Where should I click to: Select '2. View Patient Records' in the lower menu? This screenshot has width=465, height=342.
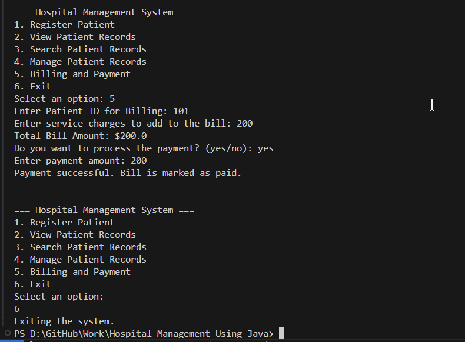click(x=75, y=235)
